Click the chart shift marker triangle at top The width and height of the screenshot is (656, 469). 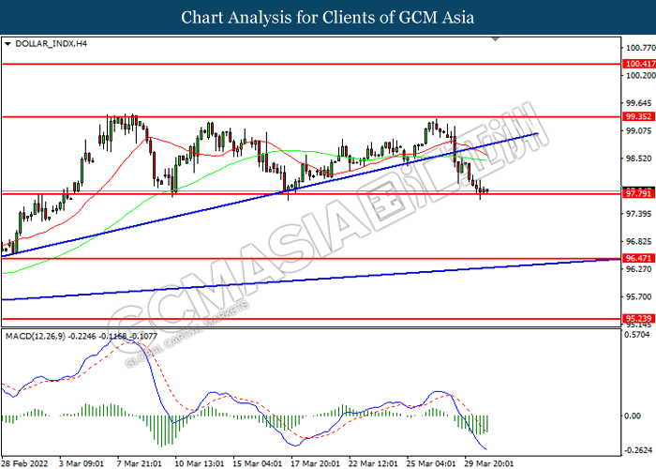[x=496, y=39]
